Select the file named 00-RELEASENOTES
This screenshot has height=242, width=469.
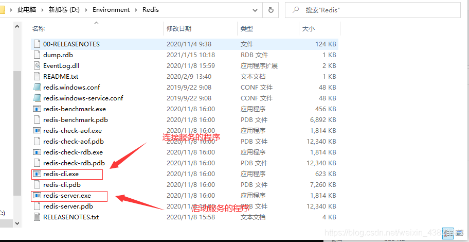[71, 44]
